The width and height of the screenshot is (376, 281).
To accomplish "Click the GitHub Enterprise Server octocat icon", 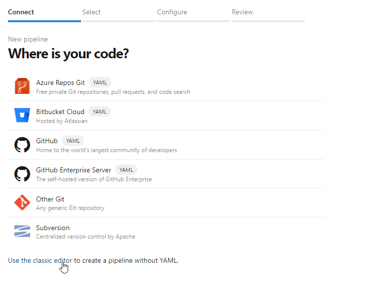I will pos(22,174).
